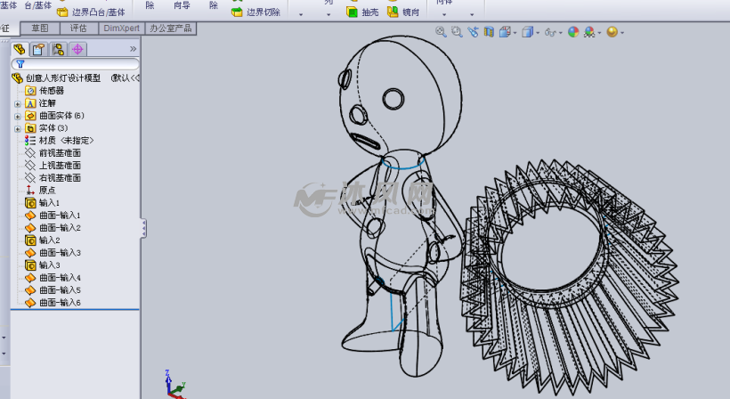
Task: Toggle the Section View icon
Action: pos(489,32)
